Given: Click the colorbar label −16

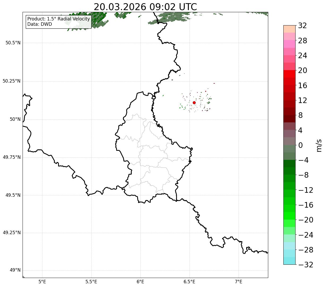Looking at the screenshot, I should pyautogui.click(x=306, y=205).
